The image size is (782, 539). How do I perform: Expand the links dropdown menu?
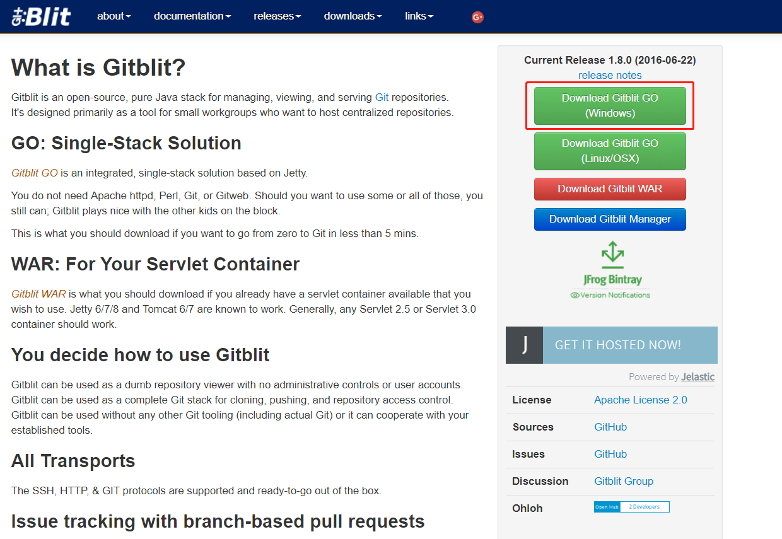pyautogui.click(x=419, y=16)
